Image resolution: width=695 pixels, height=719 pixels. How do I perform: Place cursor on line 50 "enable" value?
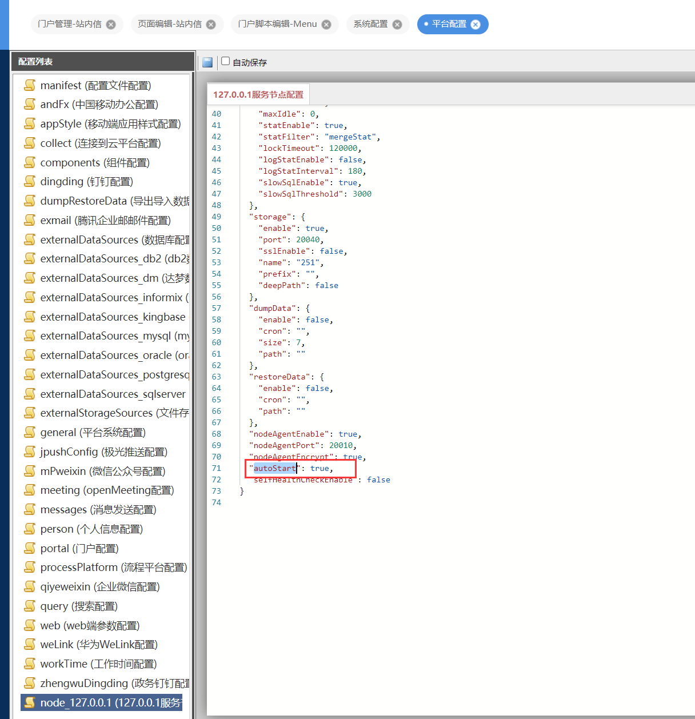315,229
